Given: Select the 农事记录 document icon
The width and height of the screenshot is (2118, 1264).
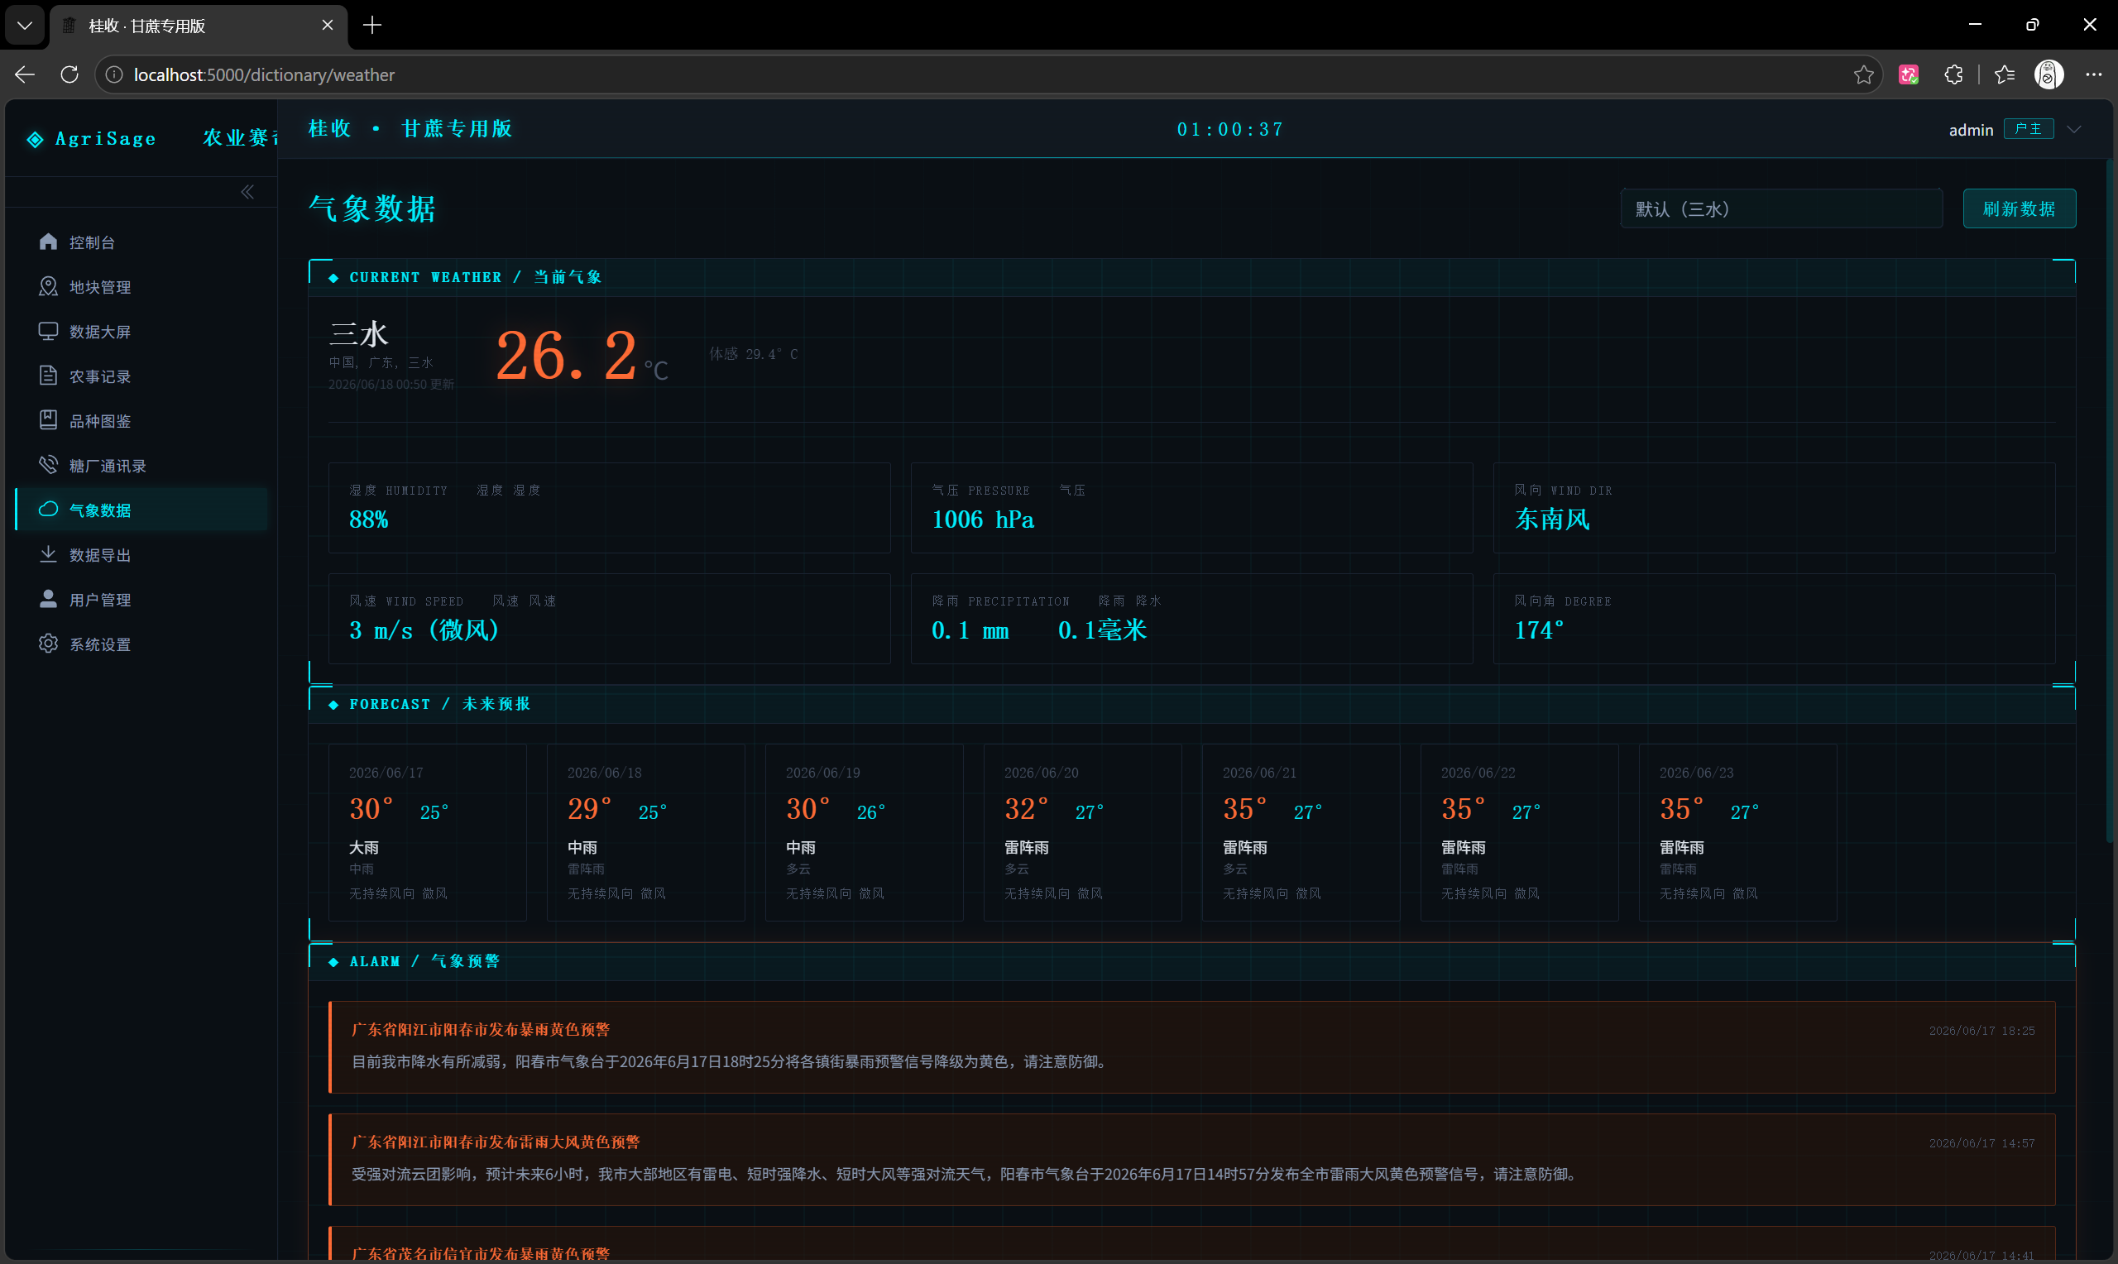Looking at the screenshot, I should point(49,376).
